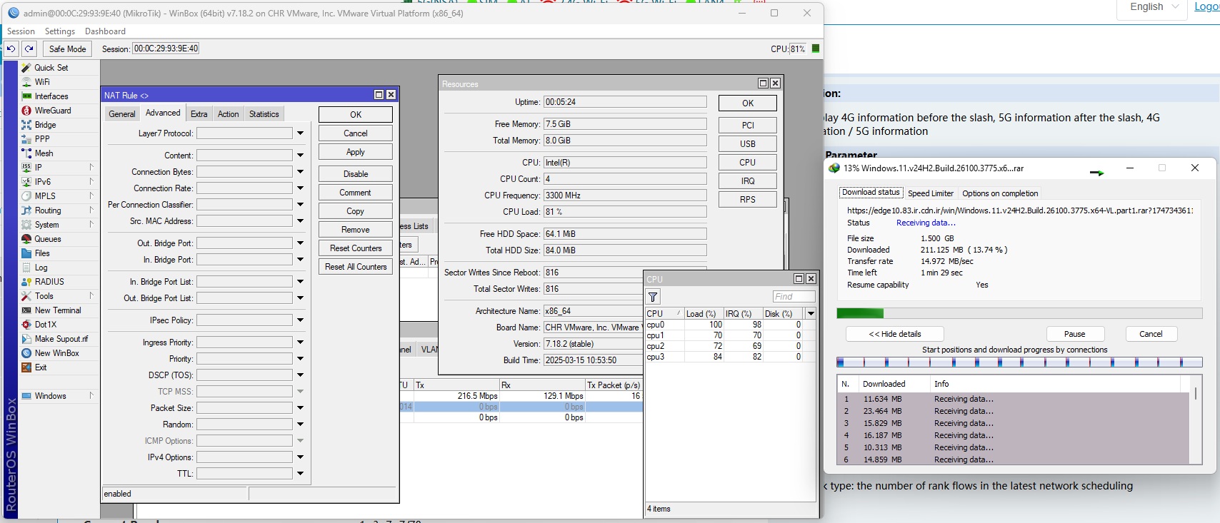Open RADIUS in the sidebar

point(49,282)
